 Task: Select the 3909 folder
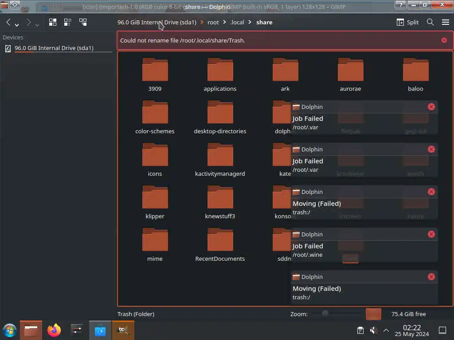click(155, 75)
